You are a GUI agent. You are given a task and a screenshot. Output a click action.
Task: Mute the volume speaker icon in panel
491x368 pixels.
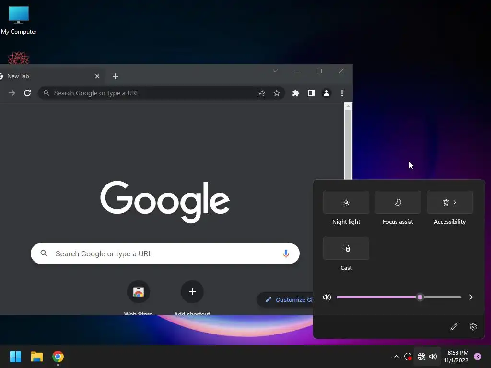pos(327,297)
